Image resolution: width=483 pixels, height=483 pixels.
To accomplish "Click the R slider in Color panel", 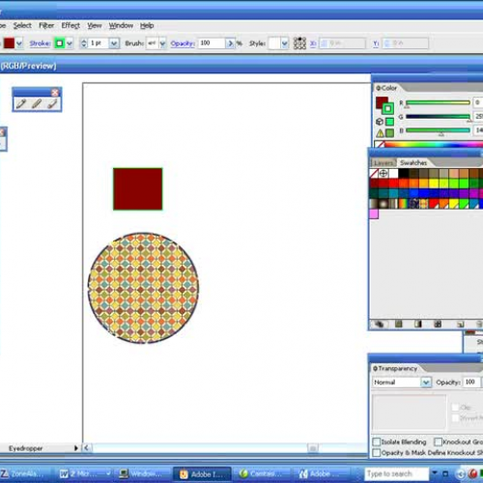I will 438,102.
